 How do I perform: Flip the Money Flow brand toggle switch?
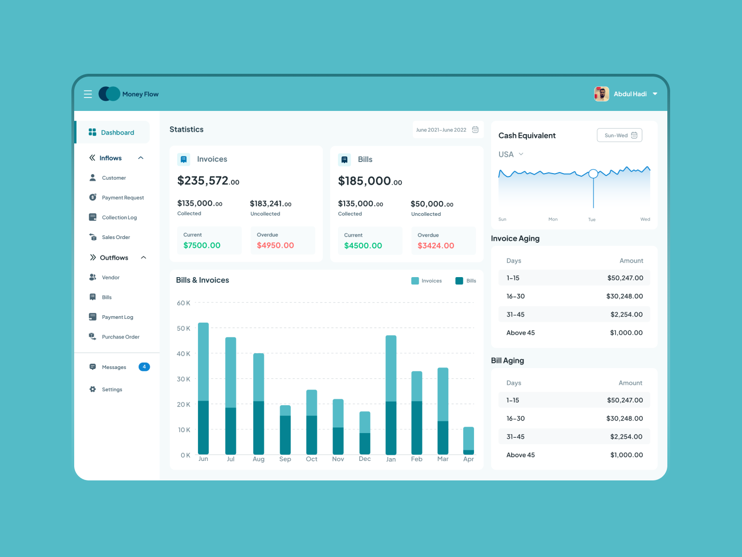[109, 94]
